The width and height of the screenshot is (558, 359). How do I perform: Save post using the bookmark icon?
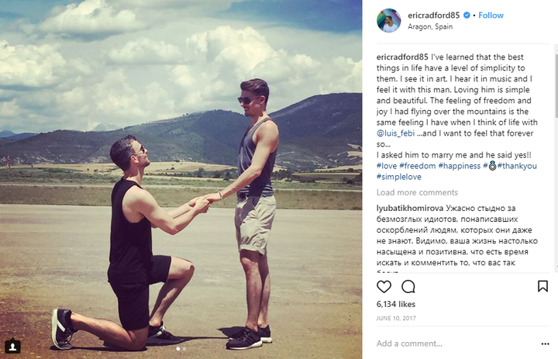[542, 286]
